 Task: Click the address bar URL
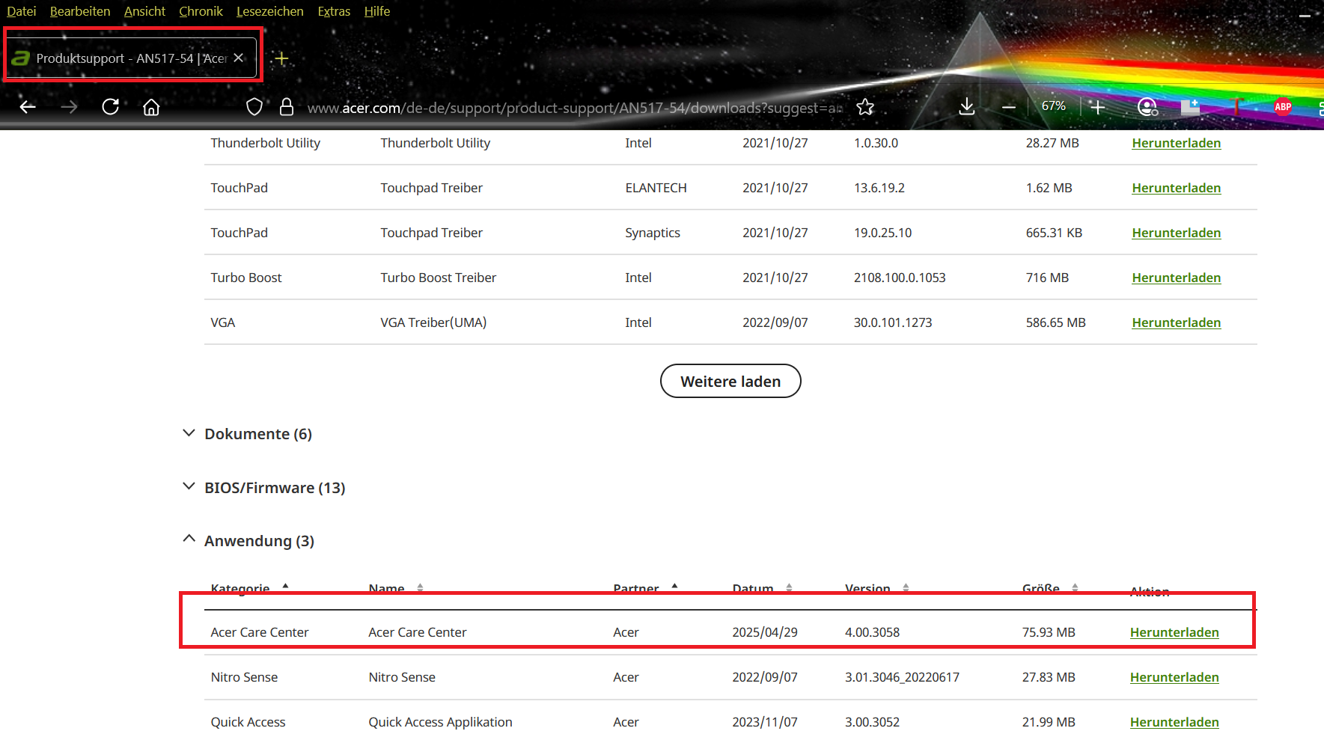point(575,108)
